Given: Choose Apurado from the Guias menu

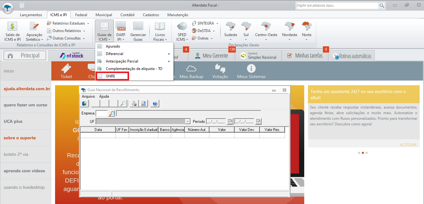Looking at the screenshot, I should tap(134, 46).
